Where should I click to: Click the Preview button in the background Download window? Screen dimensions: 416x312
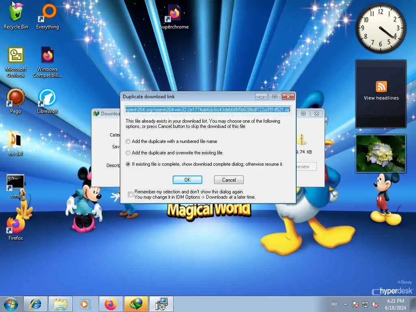click(306, 167)
